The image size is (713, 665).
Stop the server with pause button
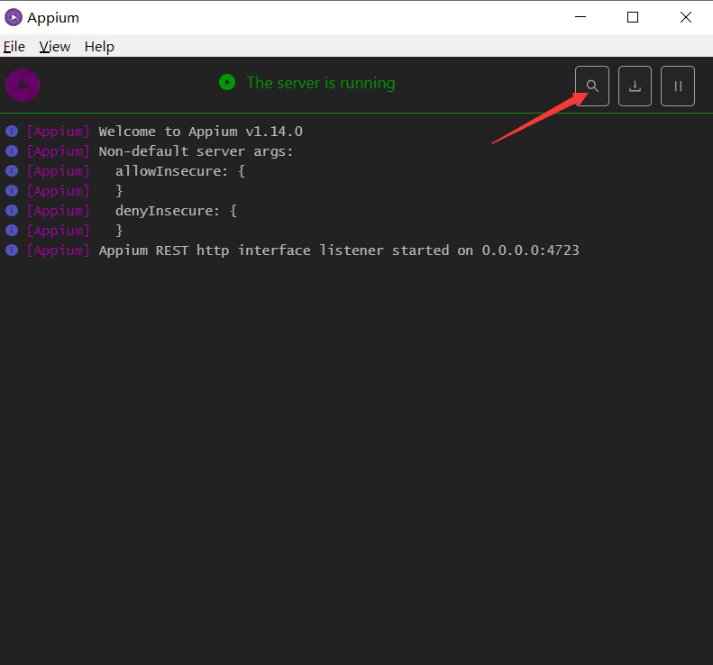click(678, 86)
